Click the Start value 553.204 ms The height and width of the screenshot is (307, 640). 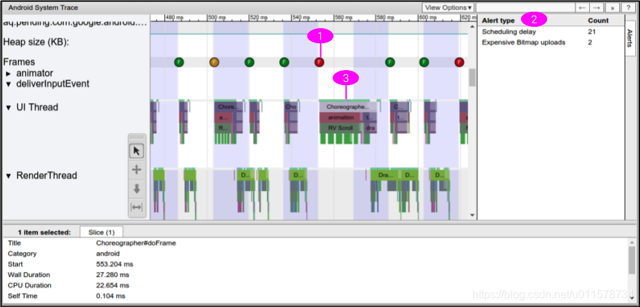click(115, 264)
